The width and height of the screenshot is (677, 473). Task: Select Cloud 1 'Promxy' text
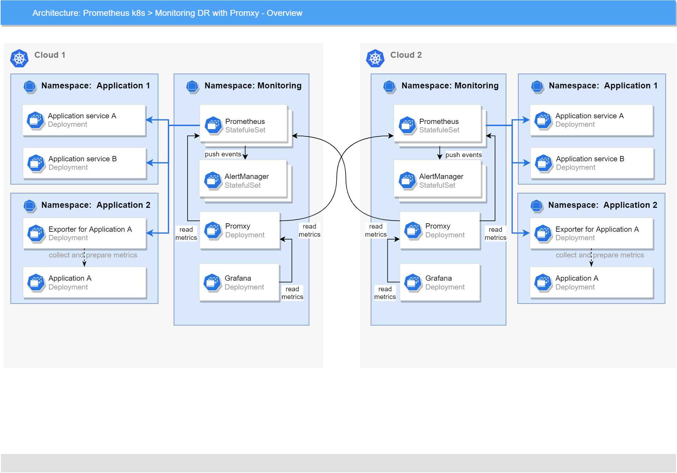coord(238,226)
